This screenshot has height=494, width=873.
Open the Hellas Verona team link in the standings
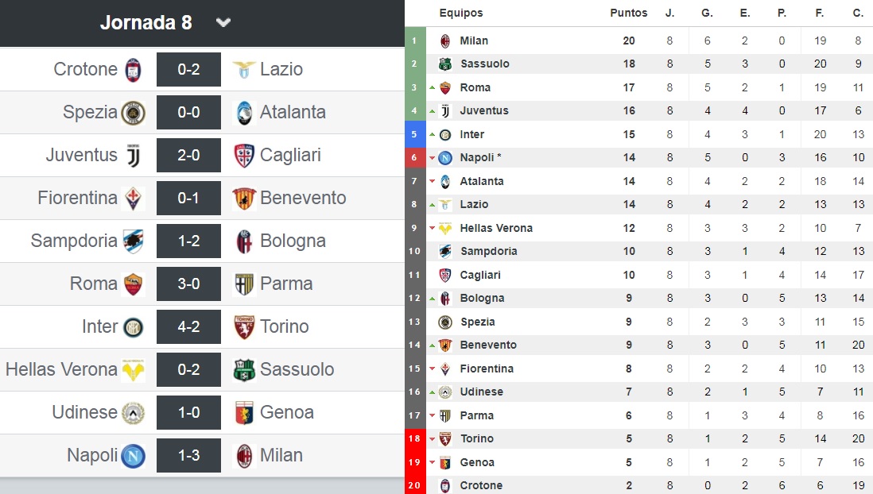(496, 228)
